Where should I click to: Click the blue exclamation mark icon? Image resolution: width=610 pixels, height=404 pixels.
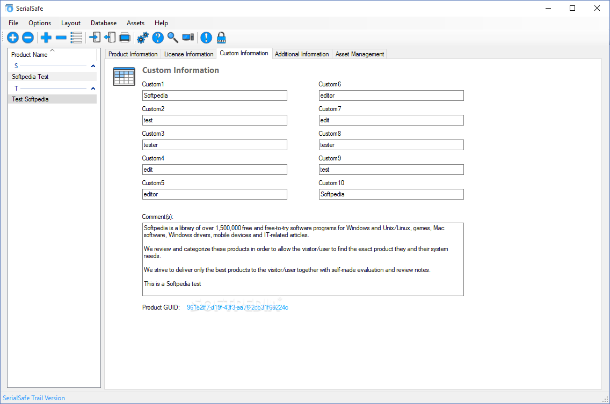(206, 38)
